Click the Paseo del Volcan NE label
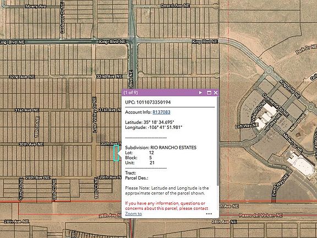This screenshot has width=317, height=238. [261, 215]
